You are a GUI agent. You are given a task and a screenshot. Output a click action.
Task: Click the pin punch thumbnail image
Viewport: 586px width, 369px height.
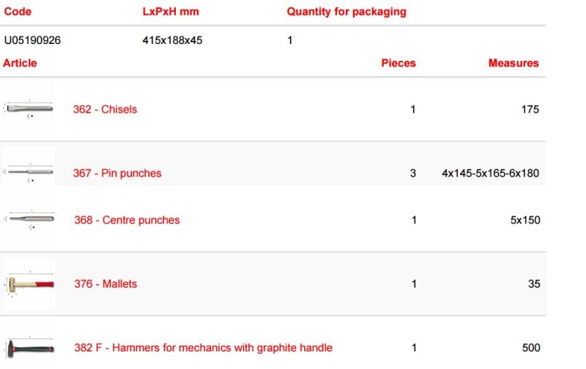(x=29, y=172)
